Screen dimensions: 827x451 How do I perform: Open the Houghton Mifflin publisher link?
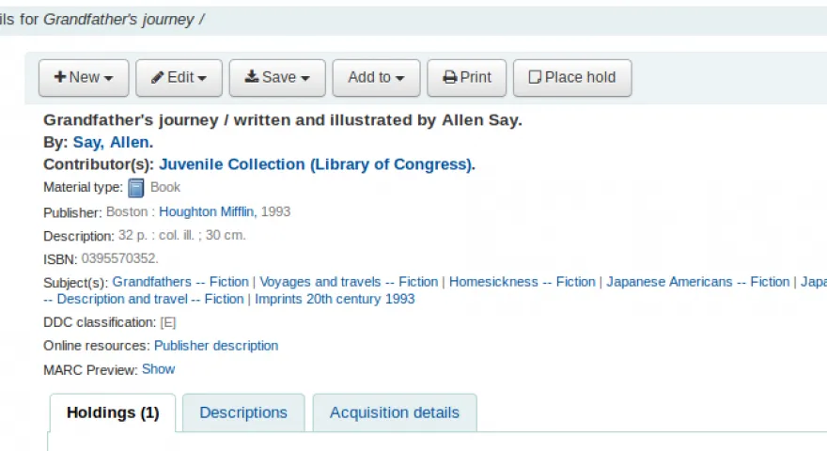click(206, 211)
